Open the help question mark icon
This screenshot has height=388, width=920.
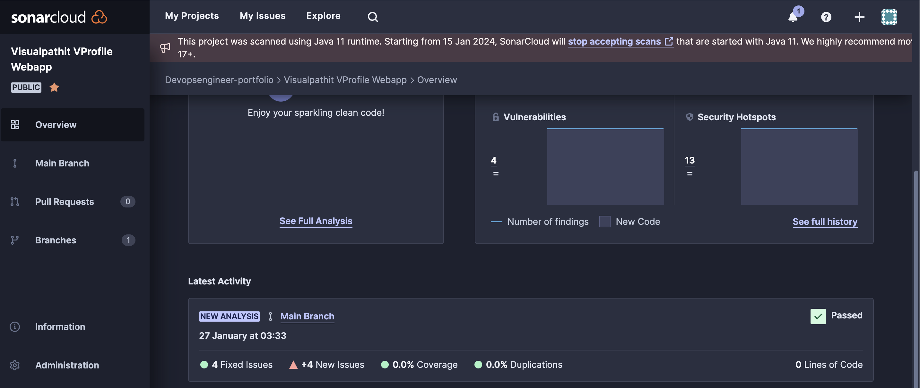pos(826,17)
